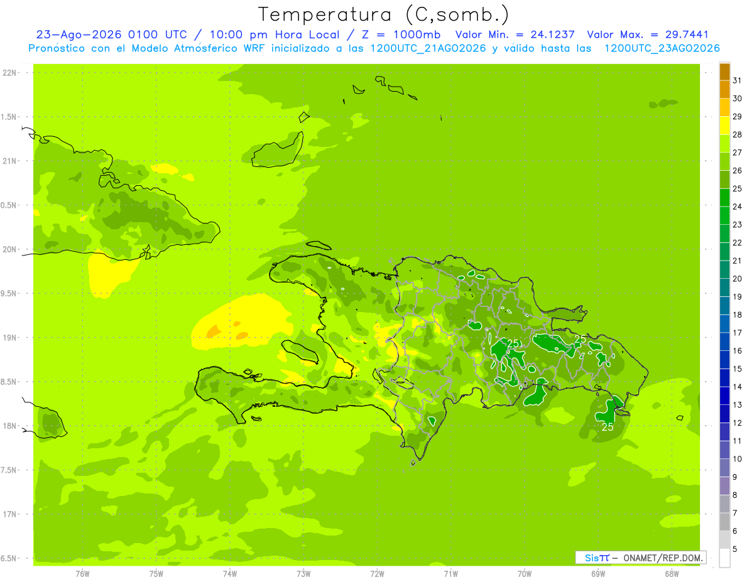Click the '76W' longitude axis label
The height and width of the screenshot is (582, 754).
82,574
